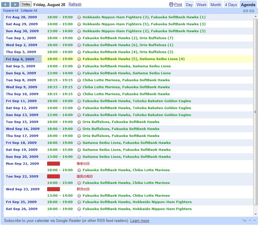This screenshot has height=226, width=260.
Task: Open the 敬老の日 holiday entry
Action: click(83, 164)
